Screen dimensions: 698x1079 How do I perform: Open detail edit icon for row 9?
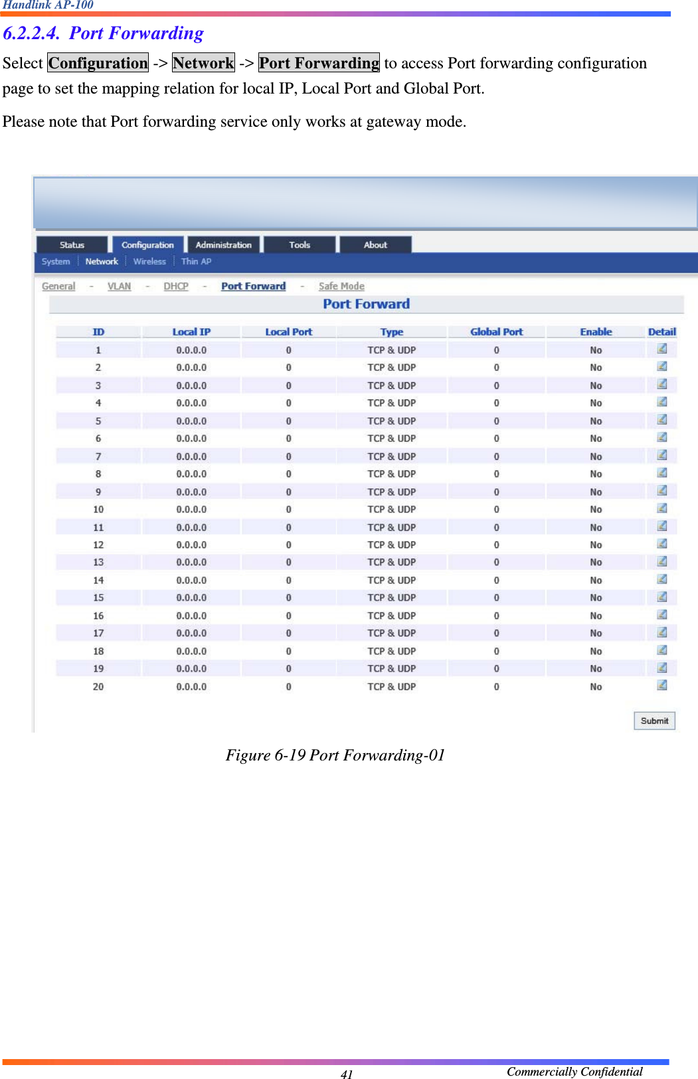click(662, 490)
